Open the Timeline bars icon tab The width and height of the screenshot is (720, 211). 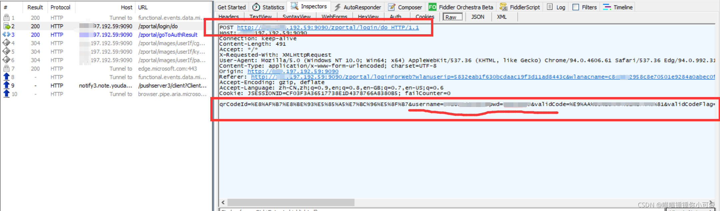tap(607, 7)
